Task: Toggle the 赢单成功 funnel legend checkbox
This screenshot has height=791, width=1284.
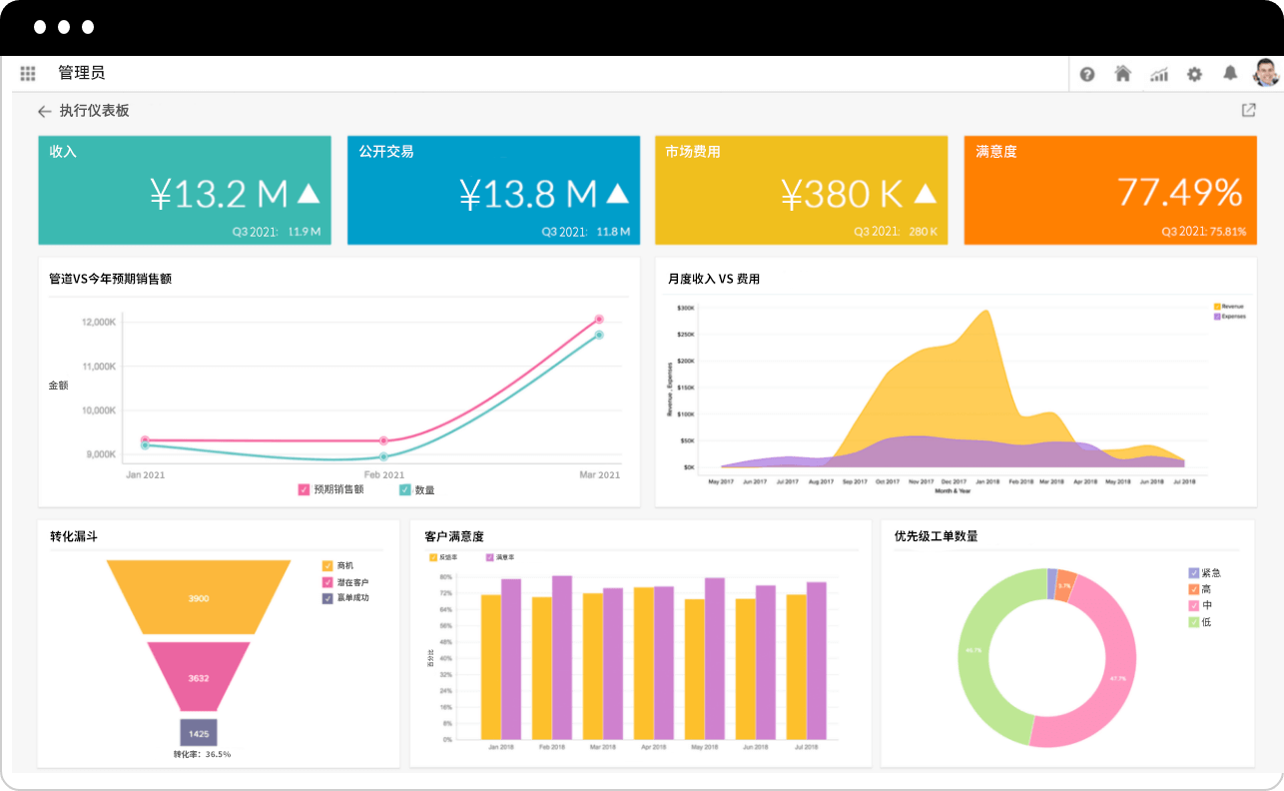Action: [327, 598]
